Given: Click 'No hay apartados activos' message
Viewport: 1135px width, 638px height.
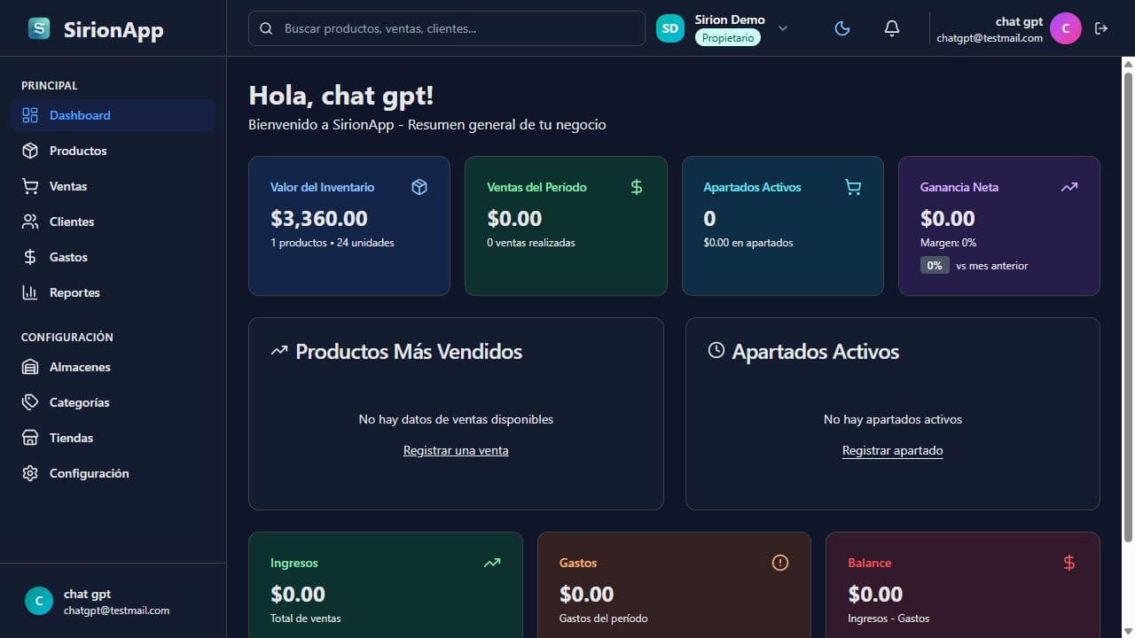Looking at the screenshot, I should 892,419.
